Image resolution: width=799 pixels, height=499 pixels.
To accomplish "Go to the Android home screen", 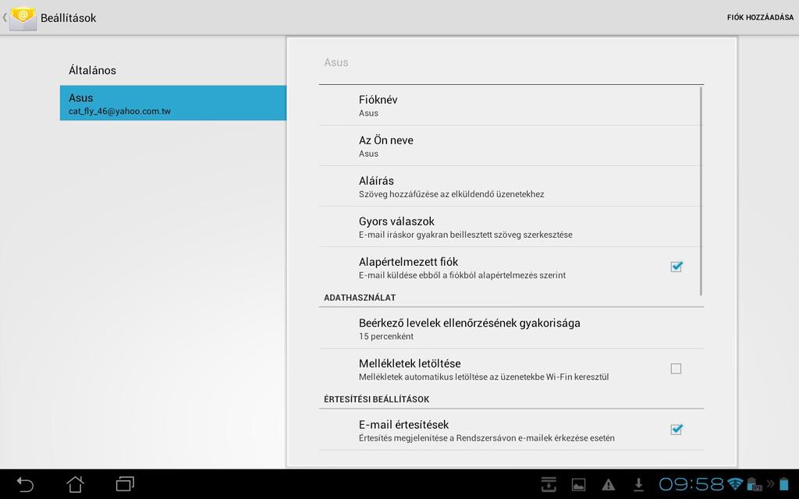I will tap(75, 483).
